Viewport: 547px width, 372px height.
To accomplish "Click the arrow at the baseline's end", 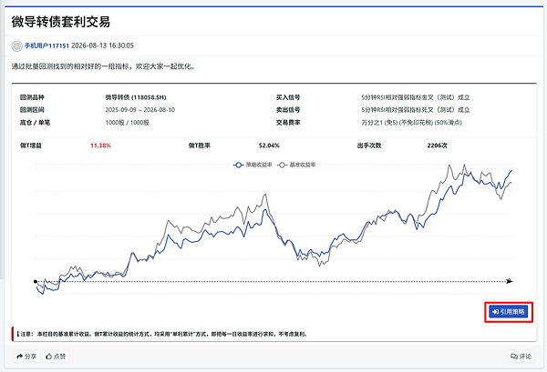I will 510,281.
